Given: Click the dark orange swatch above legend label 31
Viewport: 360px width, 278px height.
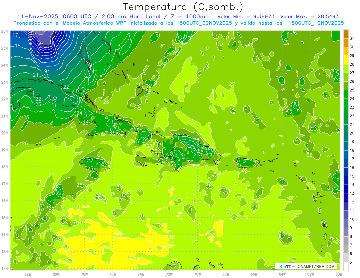Looking at the screenshot, I should (346, 35).
